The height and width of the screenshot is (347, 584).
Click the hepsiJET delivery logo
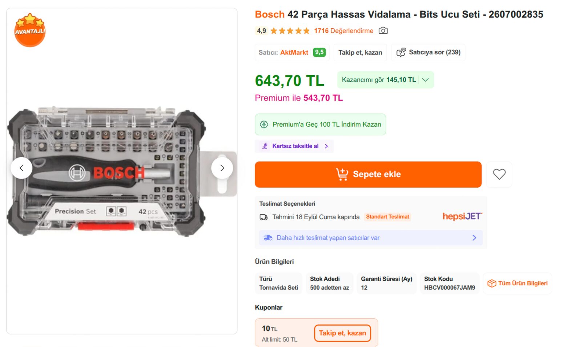coord(462,216)
